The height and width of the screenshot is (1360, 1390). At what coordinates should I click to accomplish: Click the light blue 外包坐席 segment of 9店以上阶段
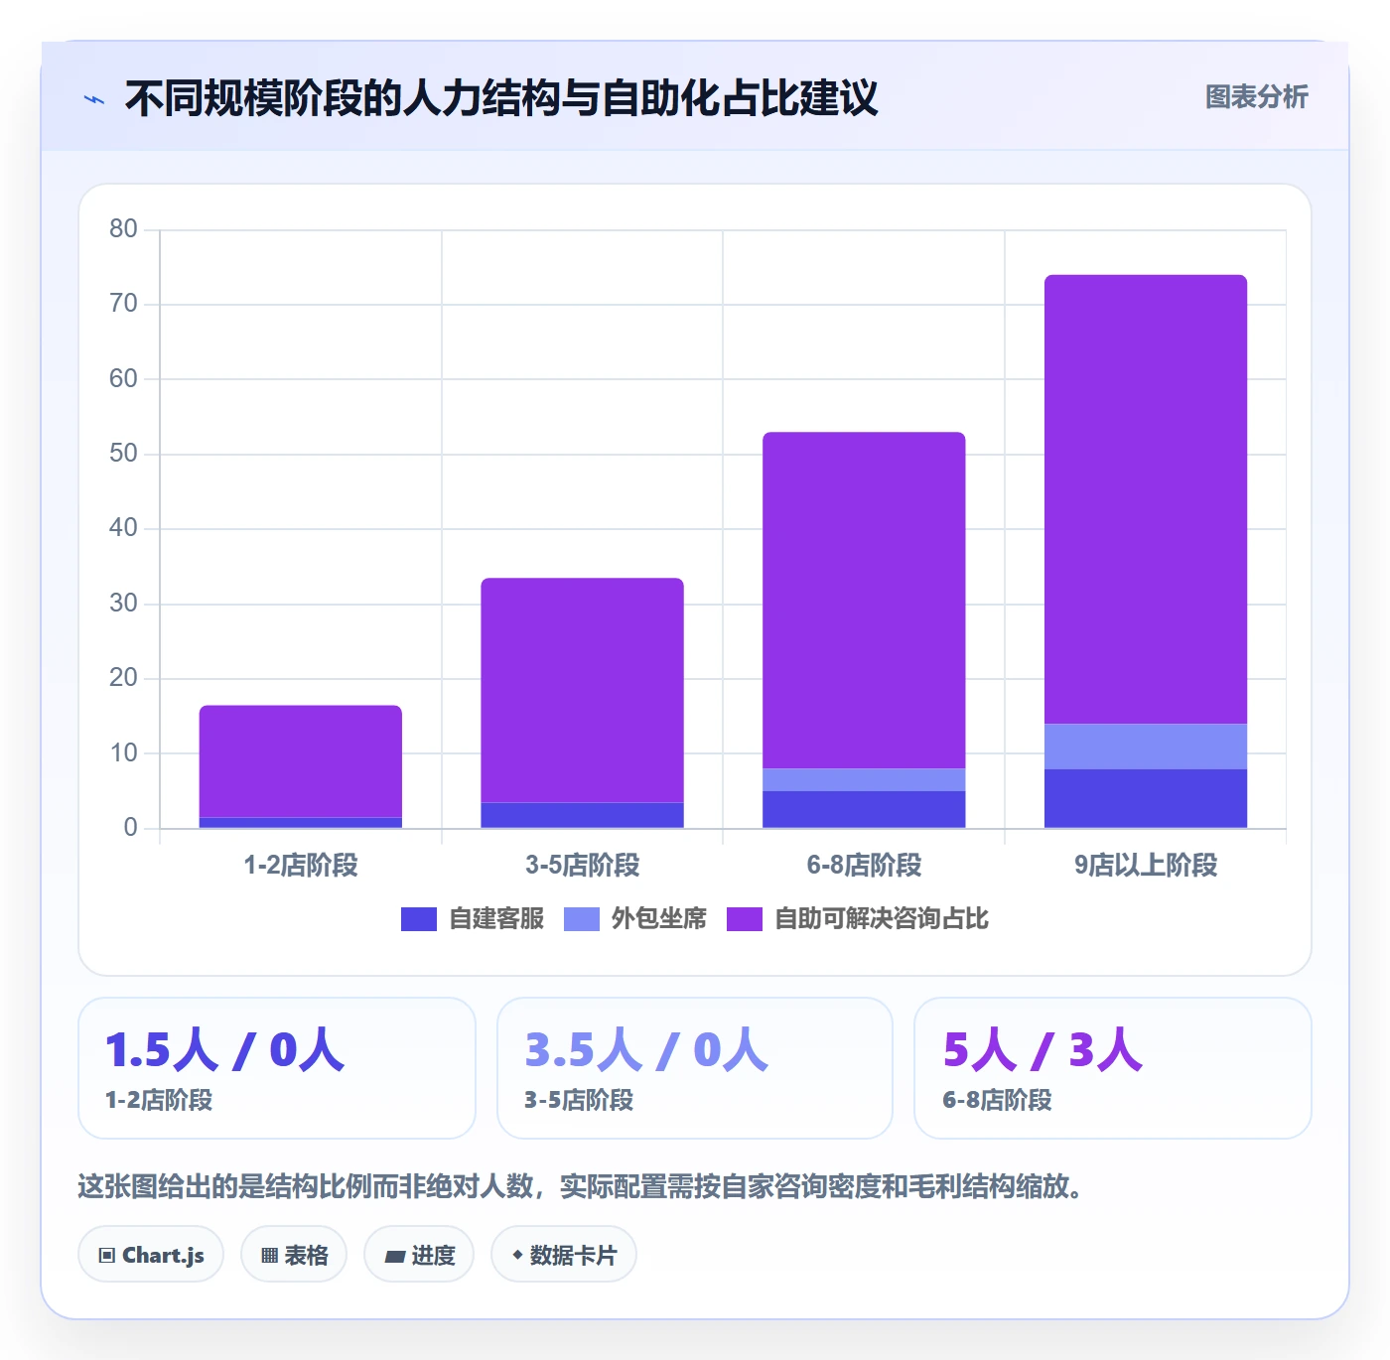[x=1146, y=747]
